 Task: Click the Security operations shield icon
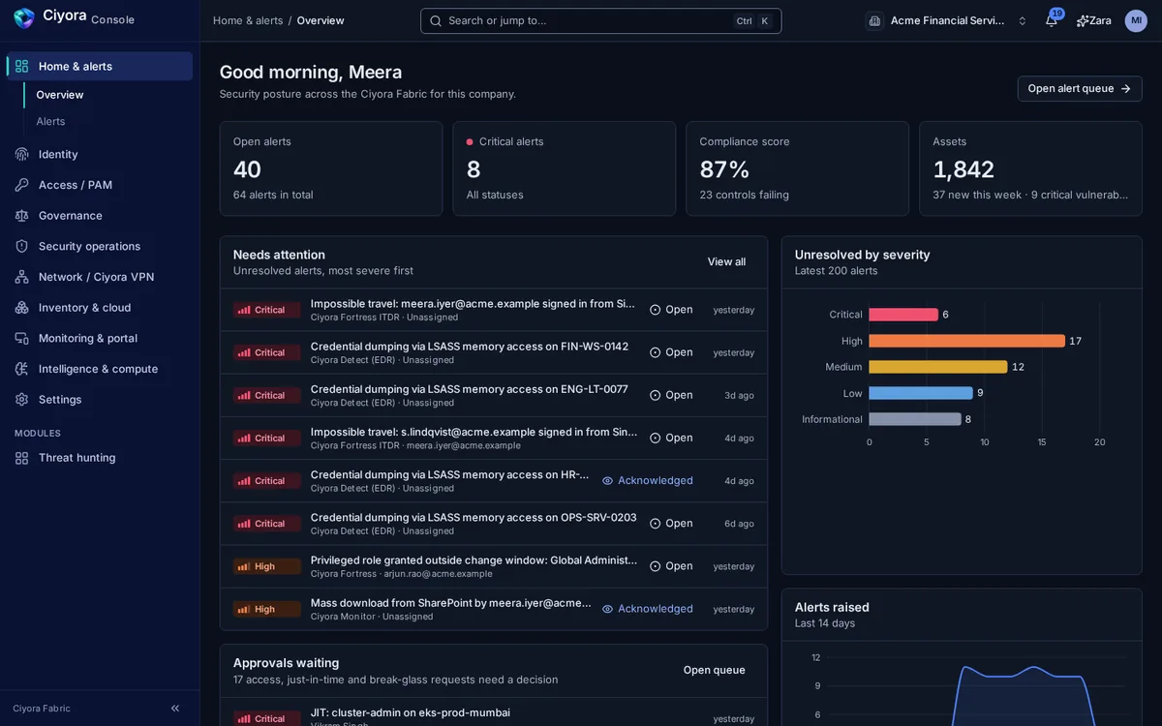[21, 246]
